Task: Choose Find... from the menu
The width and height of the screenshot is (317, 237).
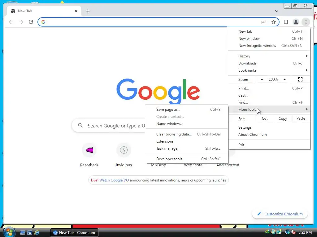Action: [269, 102]
